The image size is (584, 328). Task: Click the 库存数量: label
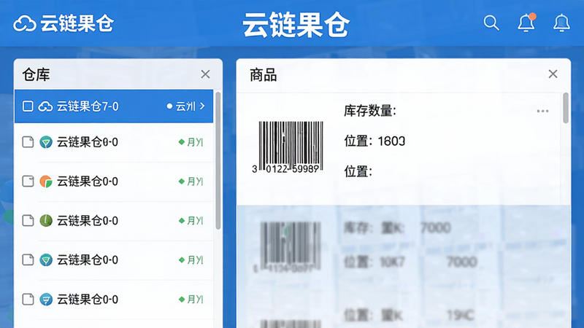370,111
